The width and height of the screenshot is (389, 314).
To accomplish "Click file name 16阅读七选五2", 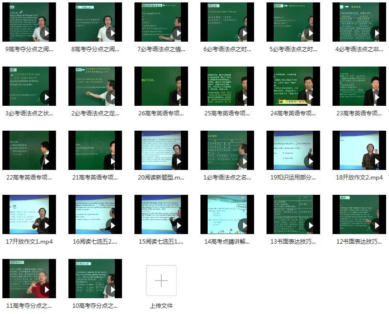I will pos(95,242).
